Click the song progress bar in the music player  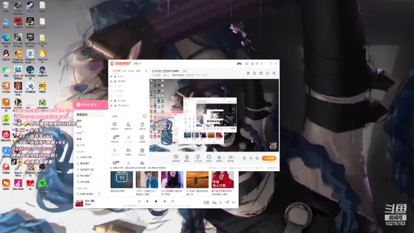click(x=156, y=206)
